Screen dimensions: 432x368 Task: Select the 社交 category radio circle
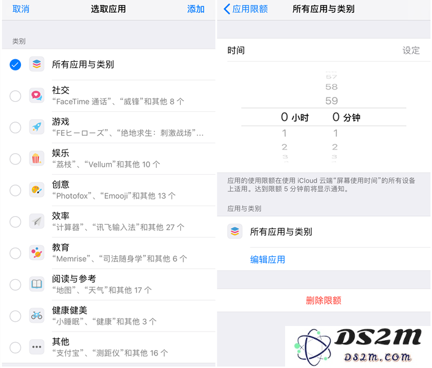[15, 96]
